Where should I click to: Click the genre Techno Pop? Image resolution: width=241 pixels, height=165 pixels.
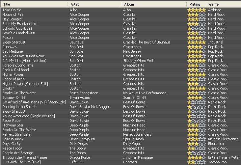[218, 162]
